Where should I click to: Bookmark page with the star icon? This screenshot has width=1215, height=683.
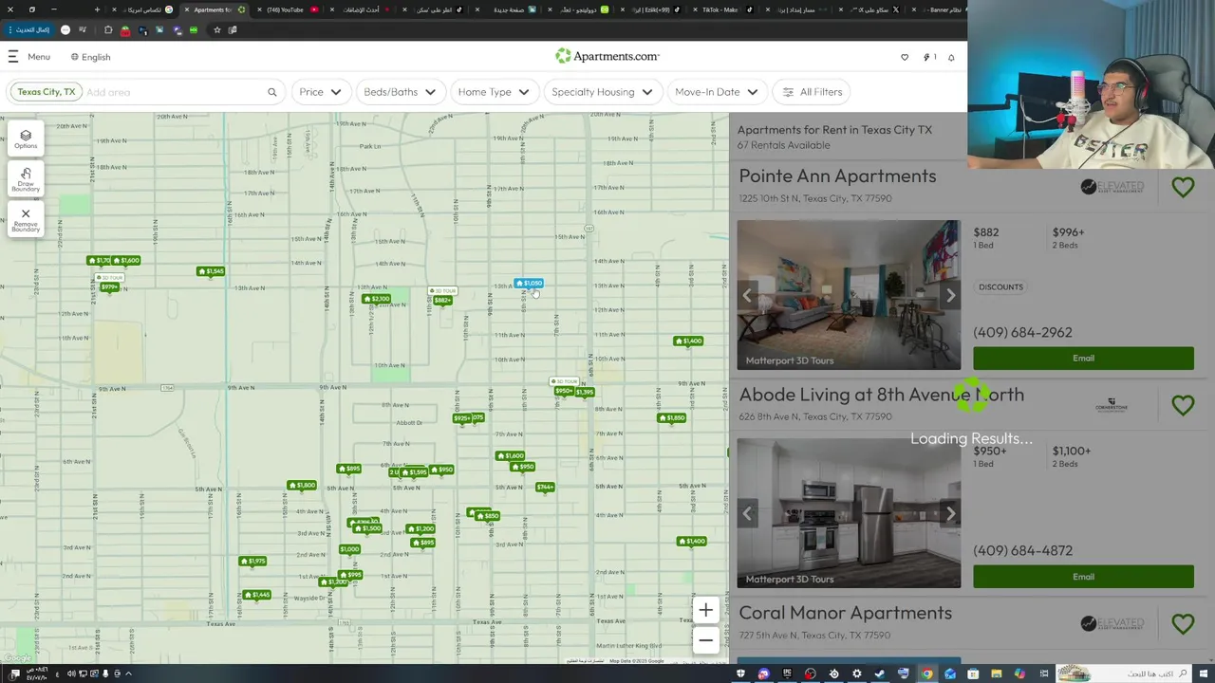click(x=216, y=29)
